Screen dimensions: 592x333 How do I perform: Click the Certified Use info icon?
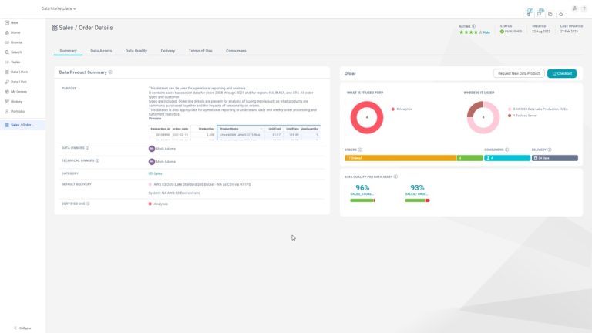point(88,203)
